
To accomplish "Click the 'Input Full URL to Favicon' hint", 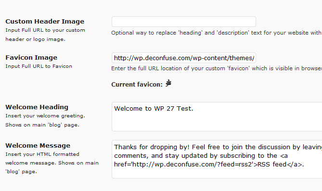I will tap(39, 66).
